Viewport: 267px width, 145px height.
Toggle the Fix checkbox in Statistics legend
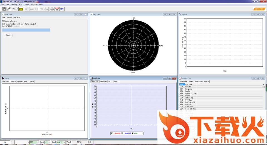[x=133, y=133]
